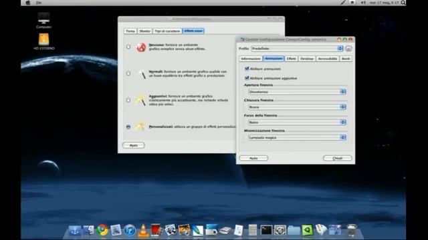
Task: Open the blue folder in dock
Action: 294,231
